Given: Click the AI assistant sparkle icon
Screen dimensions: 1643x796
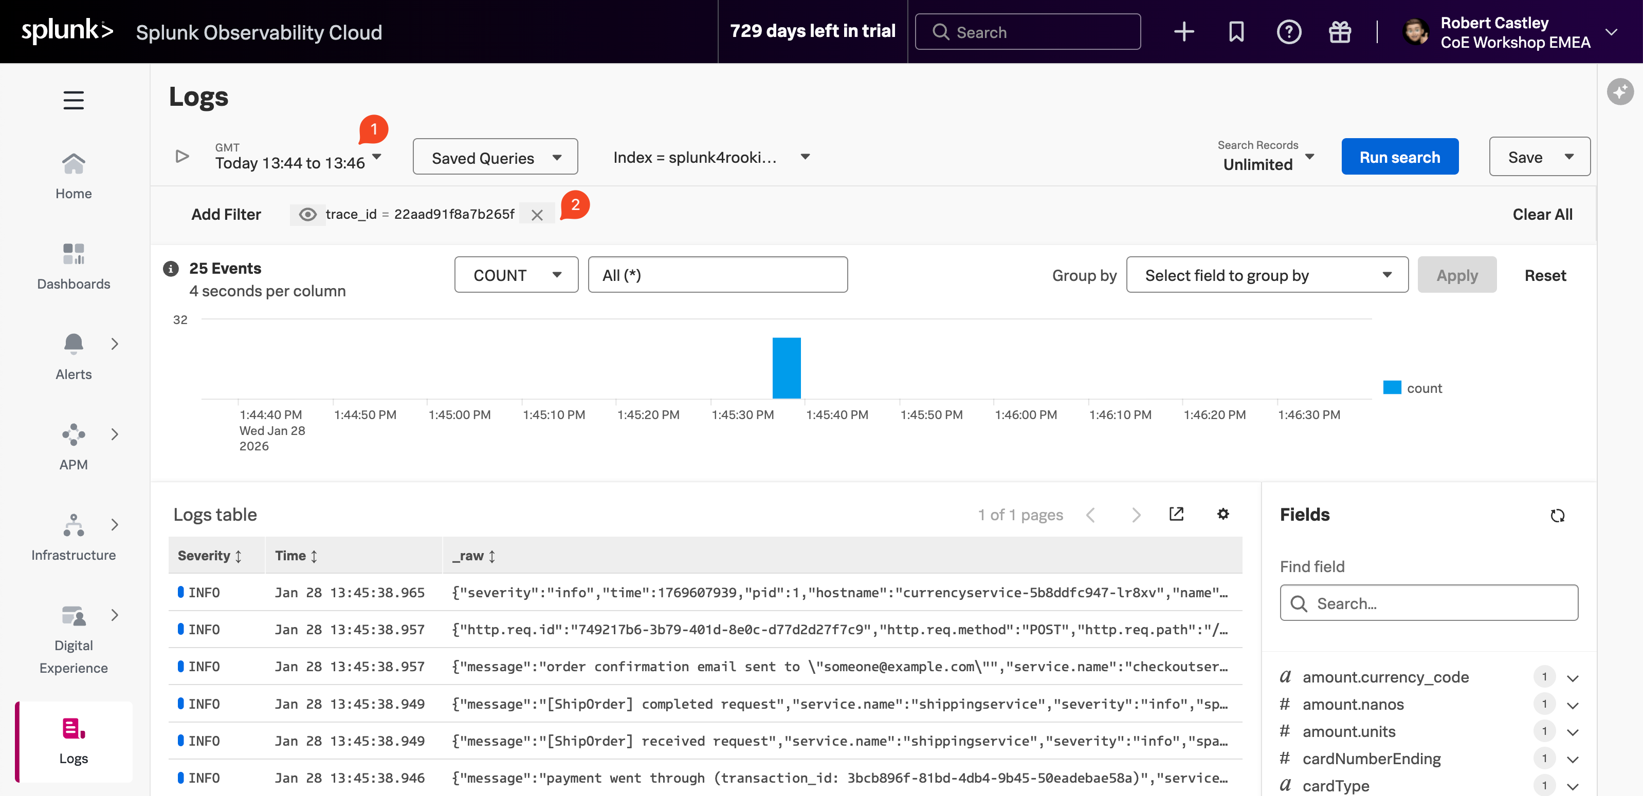Looking at the screenshot, I should click(x=1619, y=92).
